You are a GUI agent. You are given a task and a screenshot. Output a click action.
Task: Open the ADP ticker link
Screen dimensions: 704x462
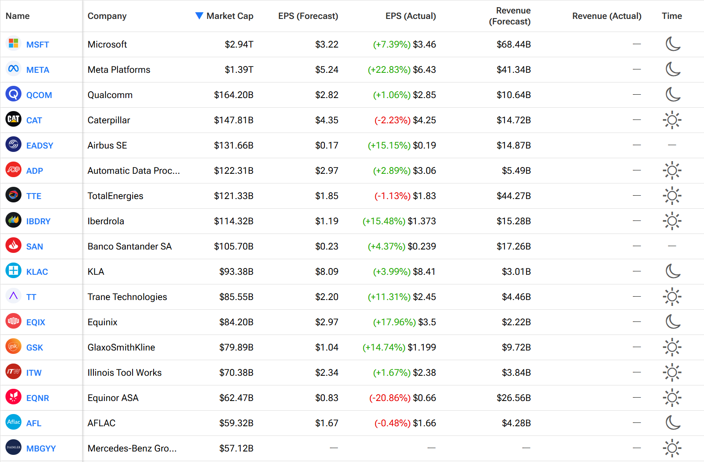(35, 171)
